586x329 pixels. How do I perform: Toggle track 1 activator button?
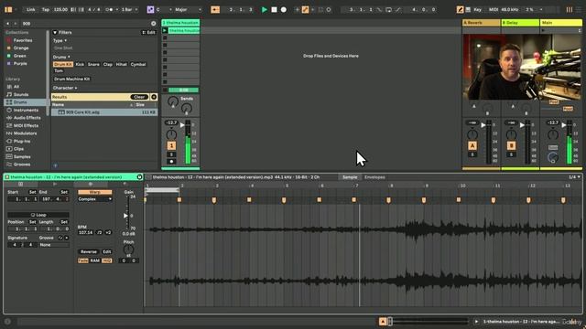tap(171, 145)
